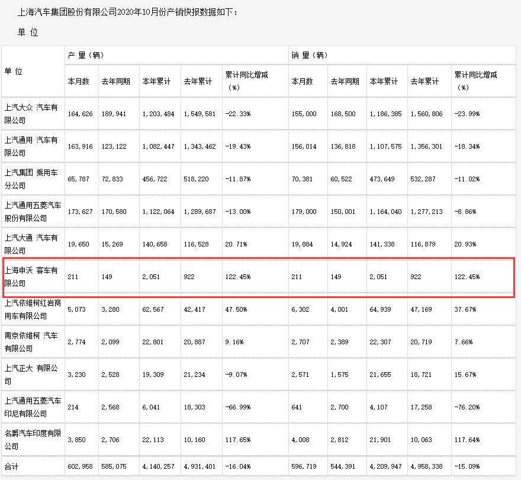The image size is (521, 480).
Task: Click total production value 602,958
Action: point(80,466)
